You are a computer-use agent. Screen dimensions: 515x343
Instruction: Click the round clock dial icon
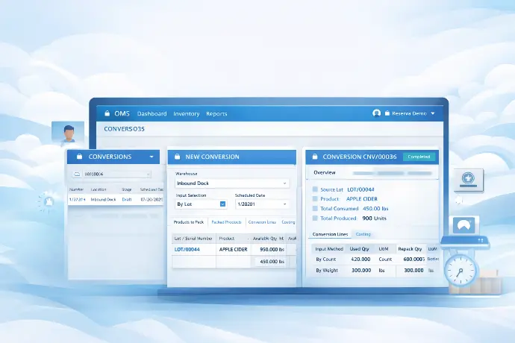pyautogui.click(x=461, y=271)
